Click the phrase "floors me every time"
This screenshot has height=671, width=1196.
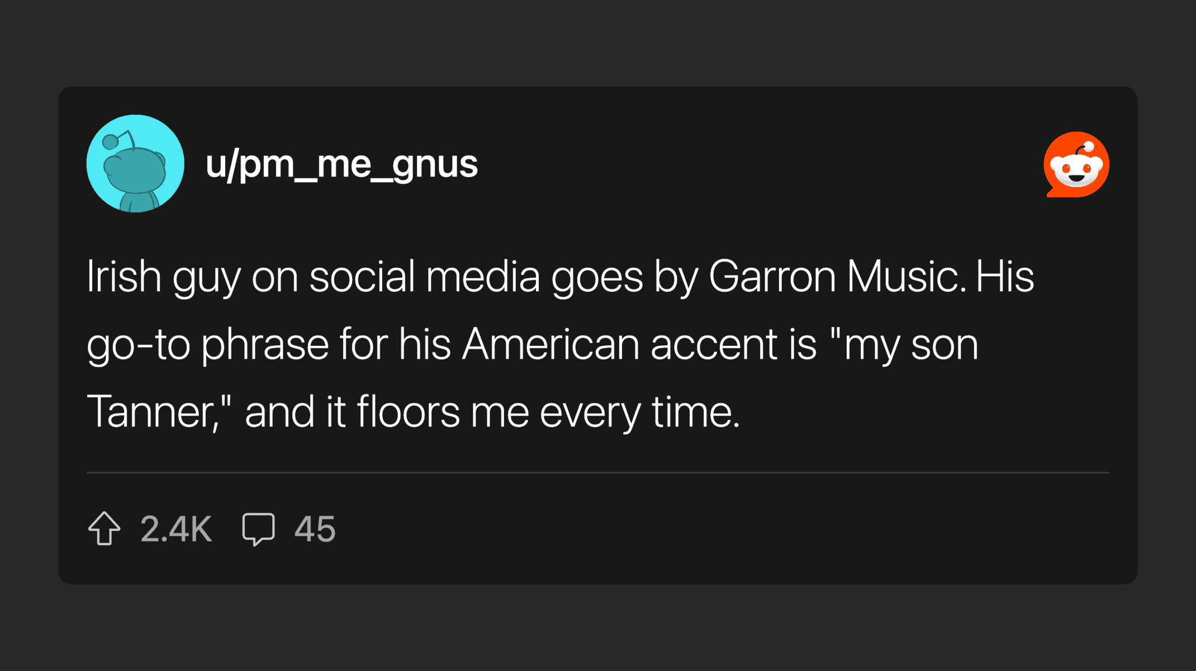point(548,412)
